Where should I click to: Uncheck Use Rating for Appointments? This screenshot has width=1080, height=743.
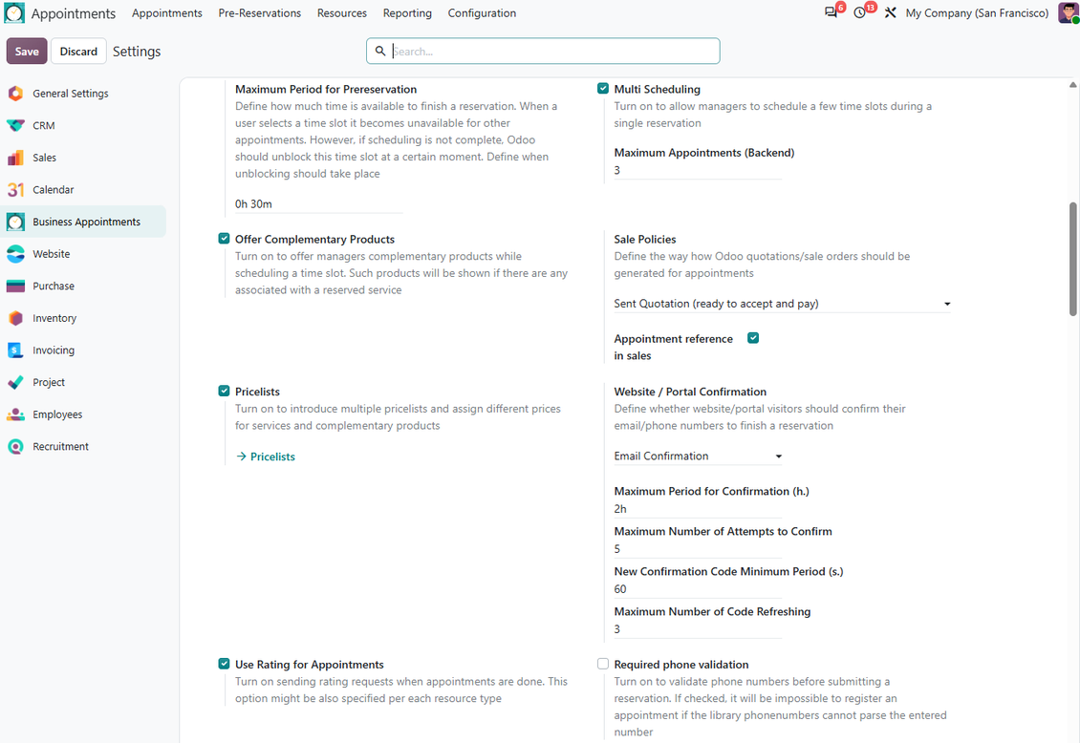click(x=224, y=664)
